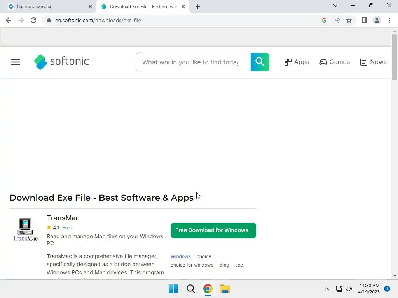Click the scrollbar down arrow

click(395, 276)
